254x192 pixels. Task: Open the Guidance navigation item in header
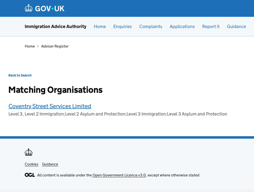coord(237,27)
